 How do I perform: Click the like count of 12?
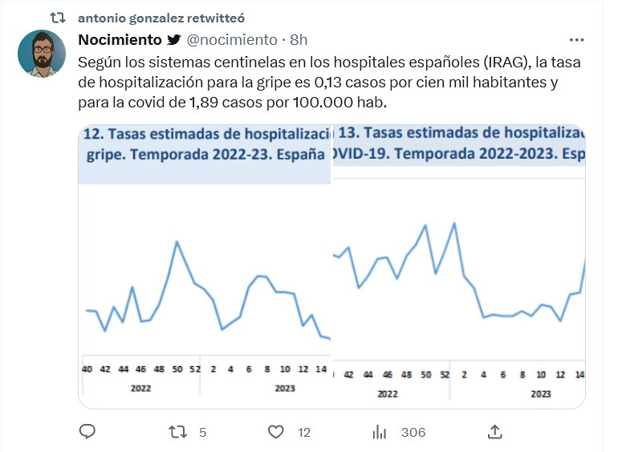[x=303, y=433]
